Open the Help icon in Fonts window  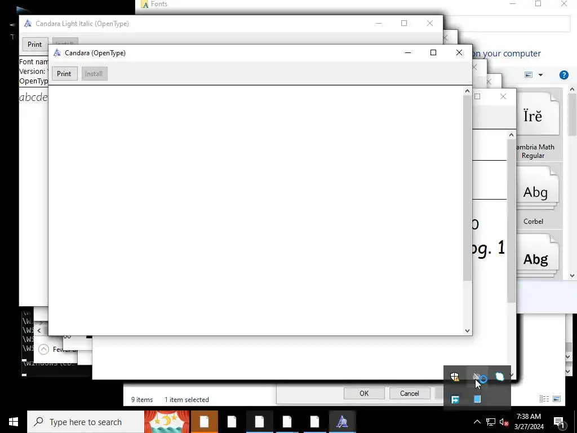563,75
